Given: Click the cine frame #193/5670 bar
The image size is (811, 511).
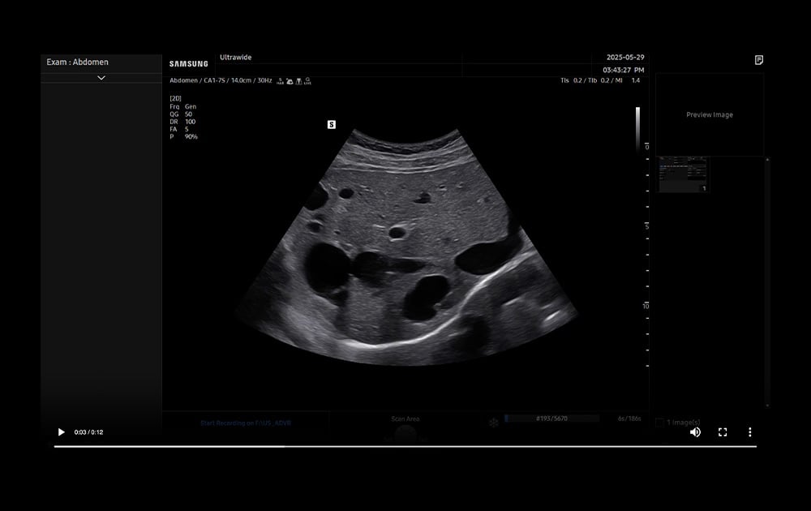Looking at the screenshot, I should point(551,419).
